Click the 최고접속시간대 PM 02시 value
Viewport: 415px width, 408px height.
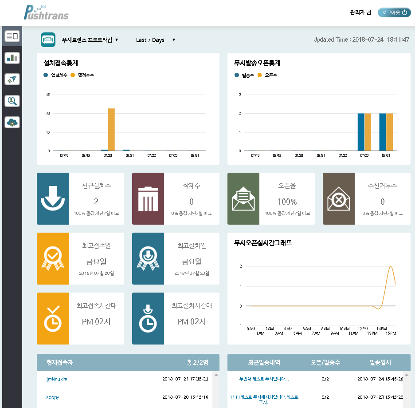click(x=96, y=321)
